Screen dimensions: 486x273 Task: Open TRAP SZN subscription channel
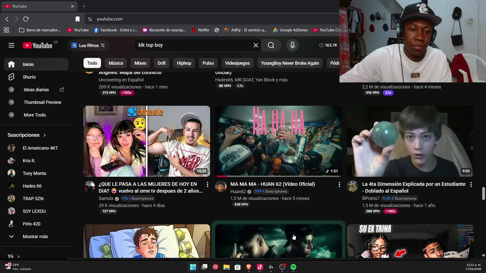click(36, 199)
